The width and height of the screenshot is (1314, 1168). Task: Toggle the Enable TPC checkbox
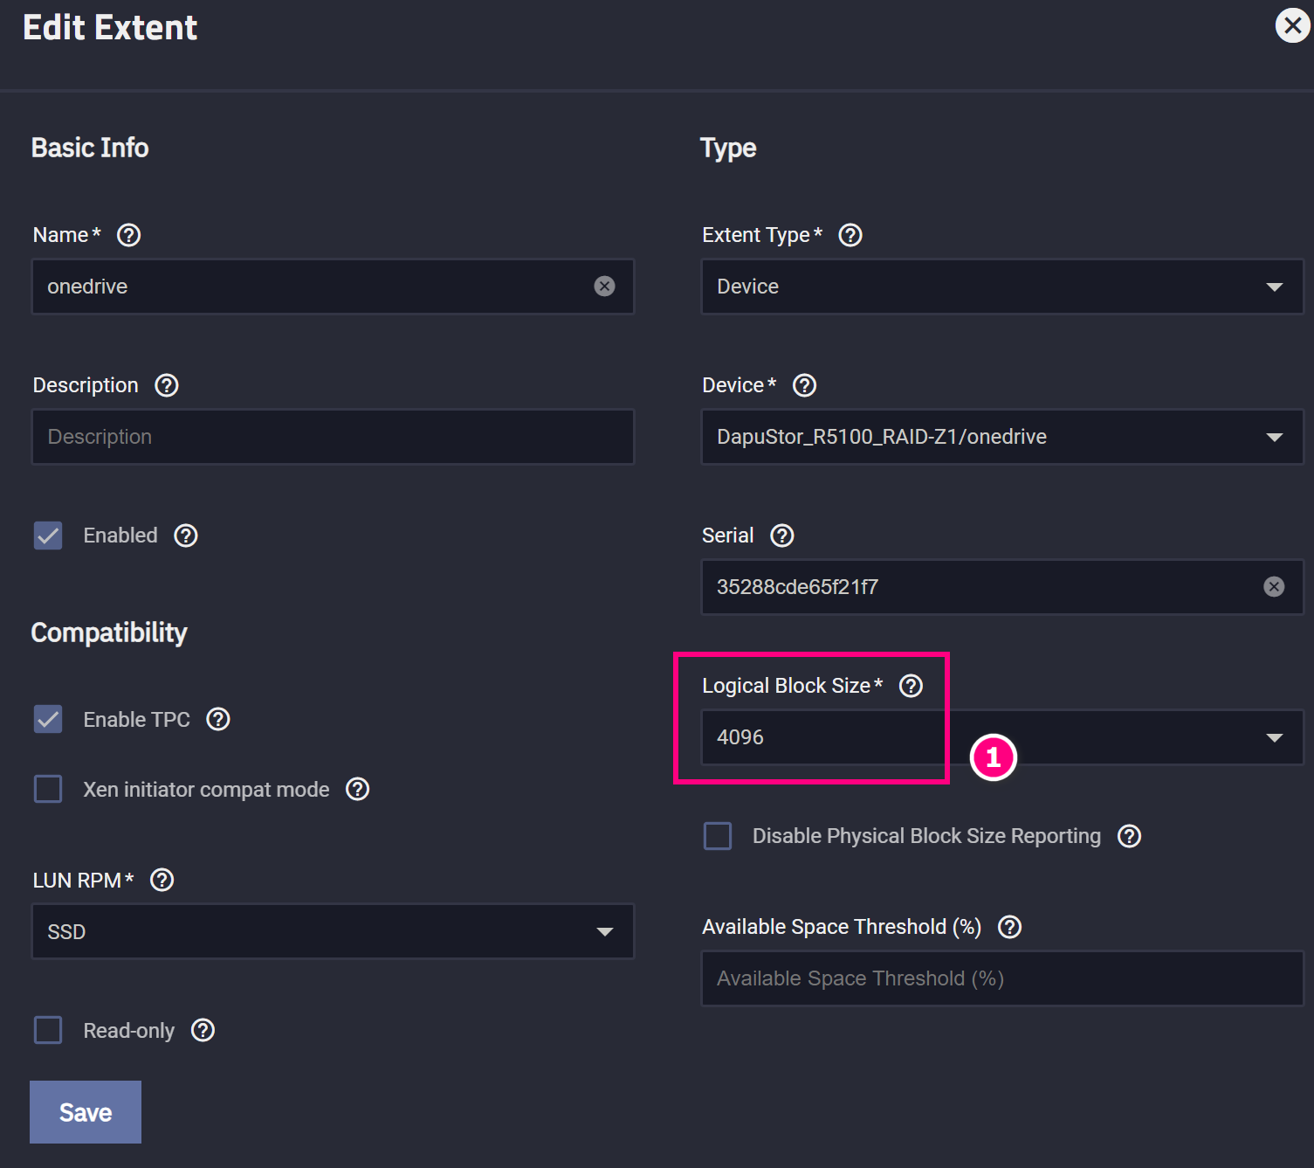(48, 719)
